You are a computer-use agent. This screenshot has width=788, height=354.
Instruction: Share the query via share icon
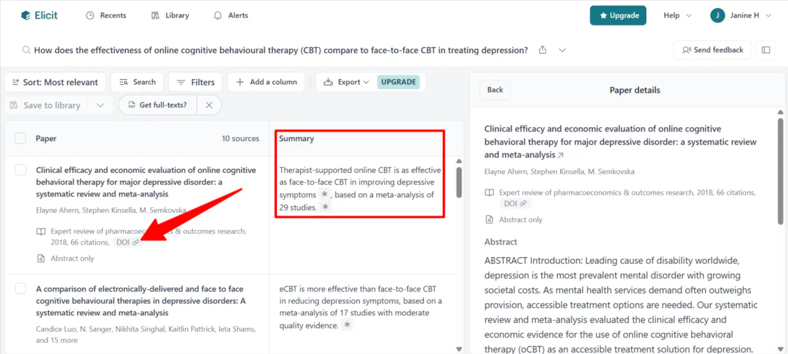coord(542,50)
